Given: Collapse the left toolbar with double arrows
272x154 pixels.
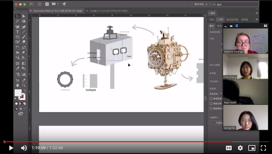Looking at the screenshot, I should tap(15, 9).
